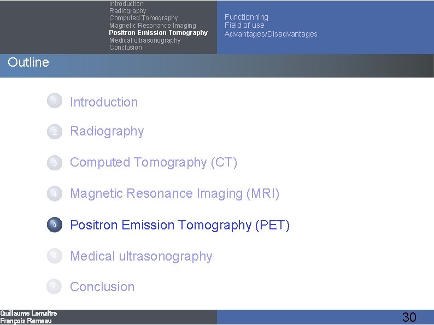Select the Computed Tomography (CT) outline entry
Screen dimensions: 434x325
(x=154, y=162)
